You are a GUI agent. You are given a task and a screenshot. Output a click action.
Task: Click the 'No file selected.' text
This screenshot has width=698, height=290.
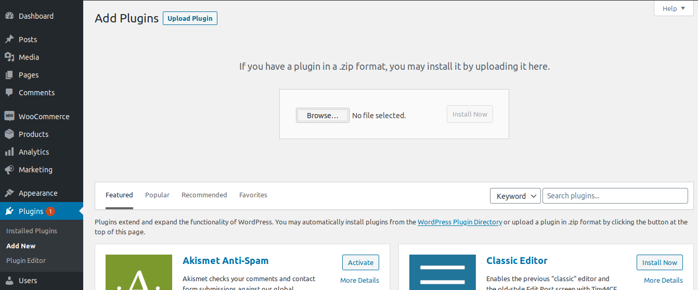pyautogui.click(x=379, y=116)
